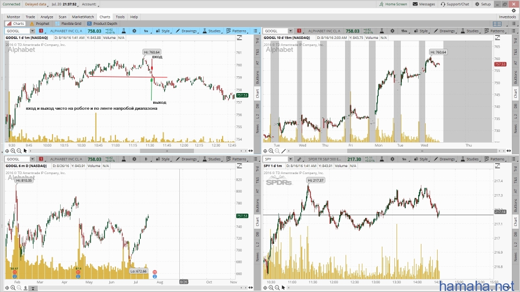Open flask share icon in top-left chart toolbar

point(123,31)
